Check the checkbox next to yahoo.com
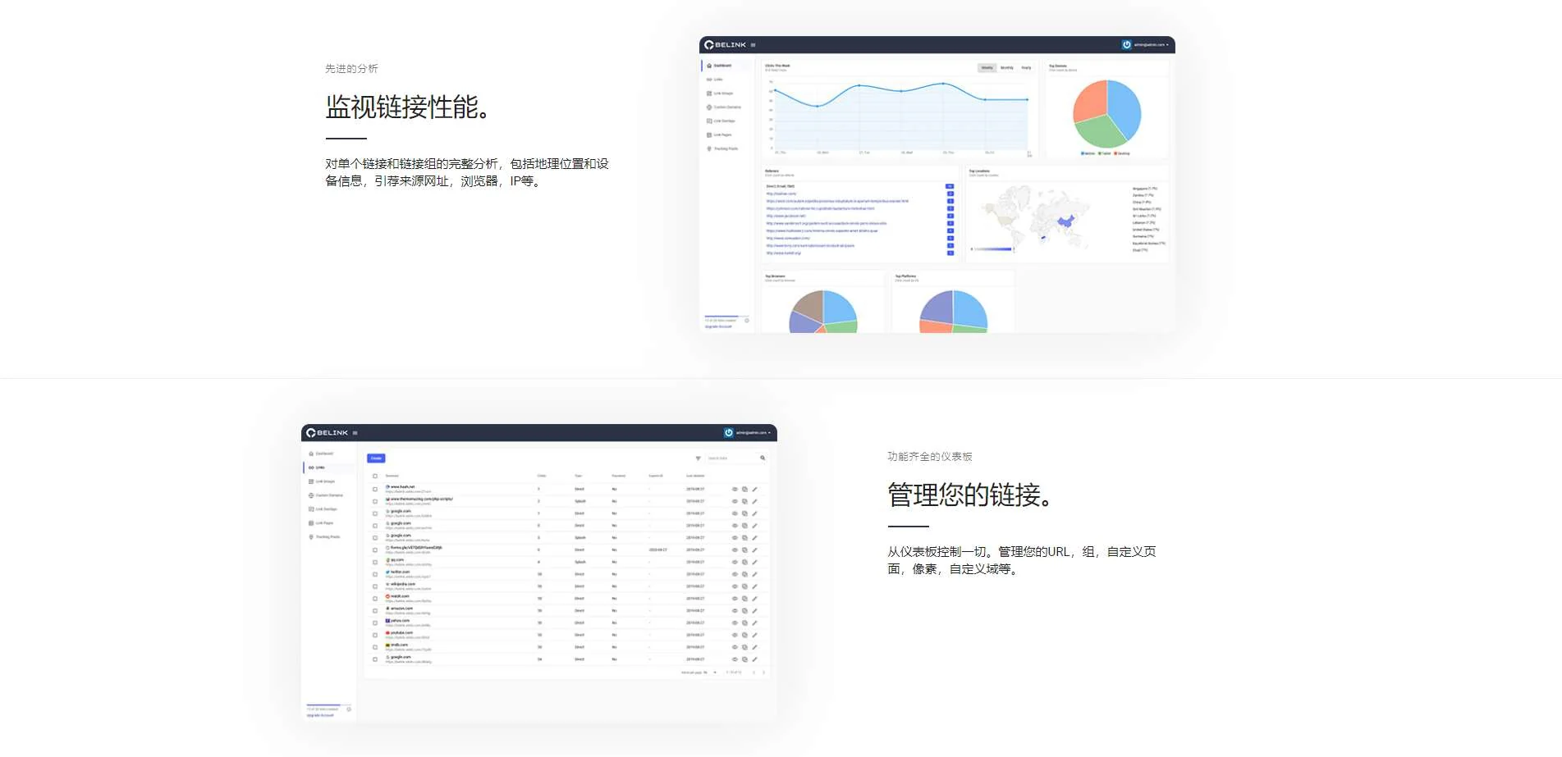The height and width of the screenshot is (757, 1562). click(x=375, y=622)
